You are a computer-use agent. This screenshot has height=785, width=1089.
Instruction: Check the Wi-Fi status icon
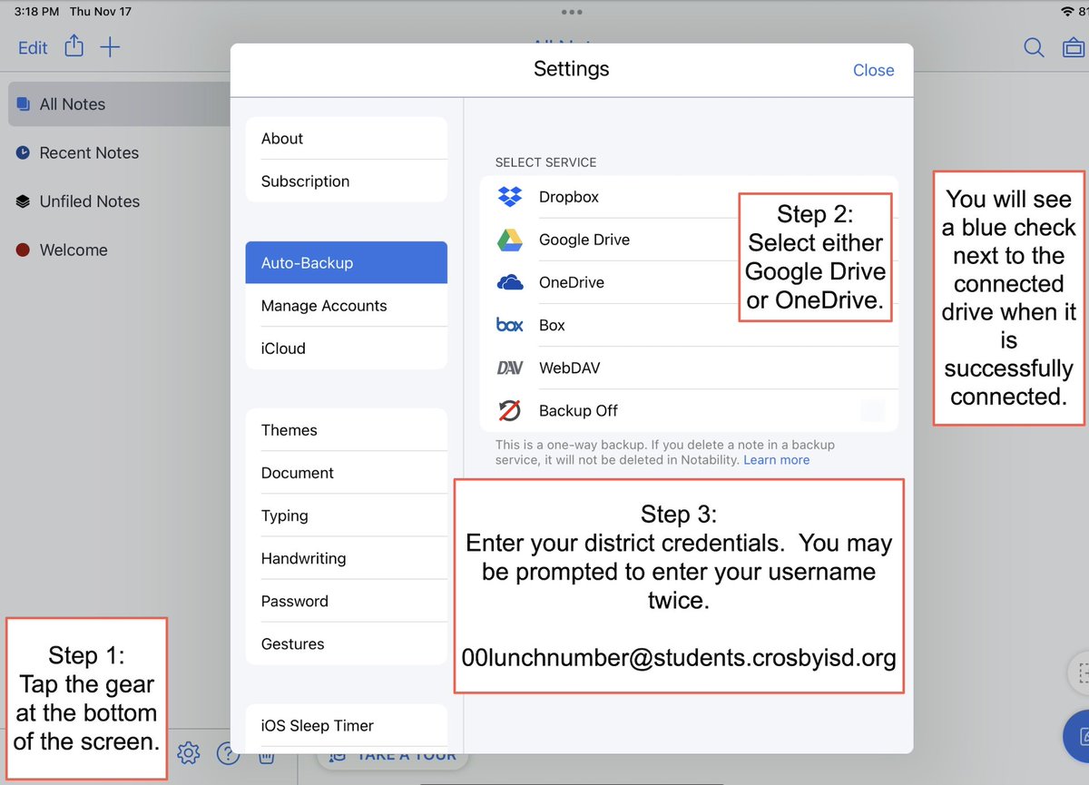point(1065,11)
